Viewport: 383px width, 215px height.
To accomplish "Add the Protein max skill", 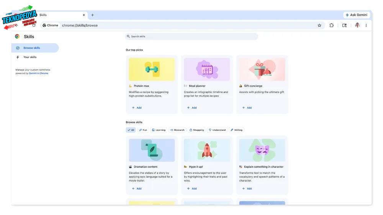I will pos(137,108).
